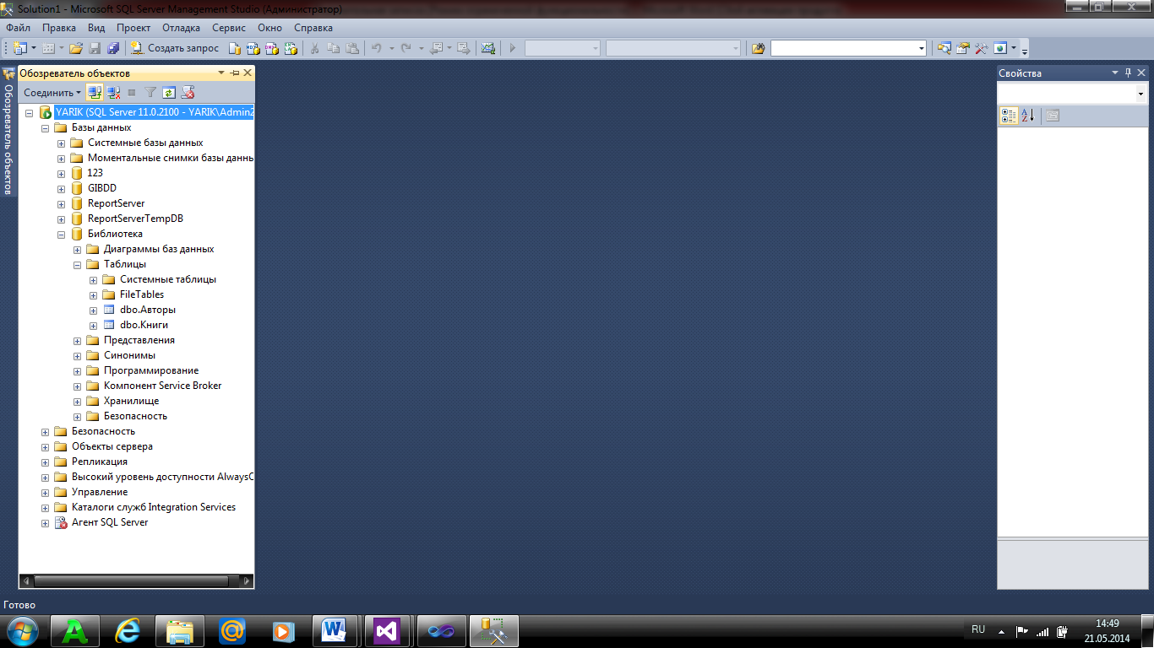This screenshot has height=648, width=1154.
Task: Click the Database Engine query icon
Action: pyautogui.click(x=236, y=48)
